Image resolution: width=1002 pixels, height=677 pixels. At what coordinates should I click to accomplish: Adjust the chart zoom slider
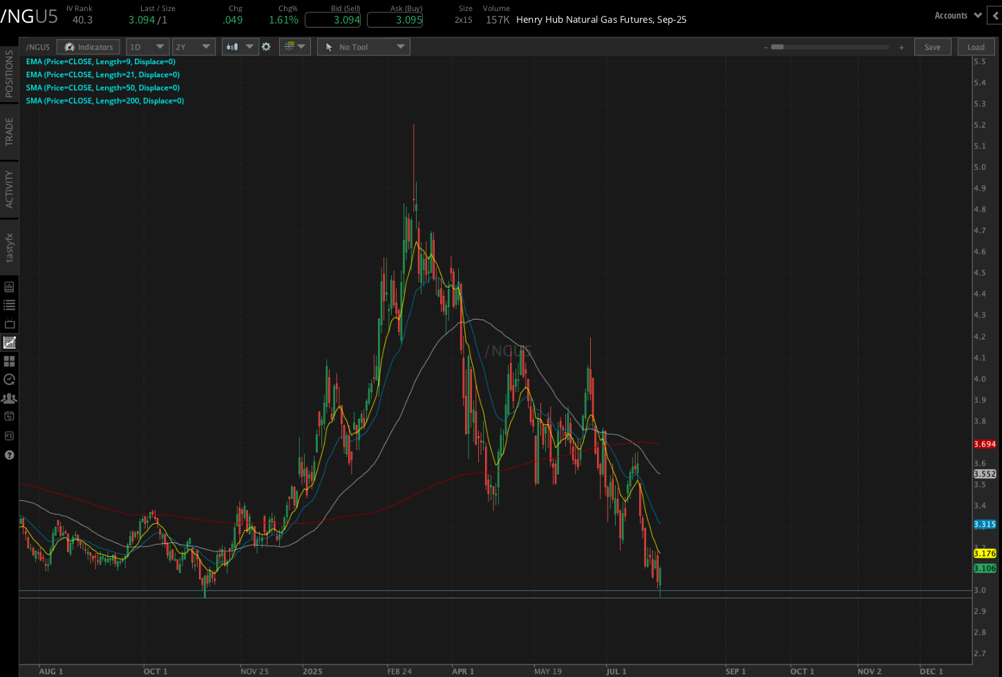pyautogui.click(x=829, y=47)
